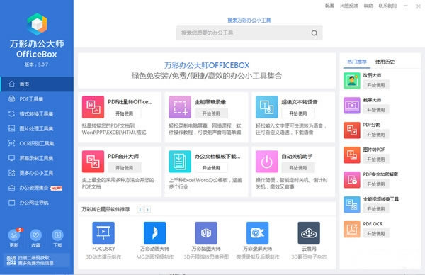Click the 改图大师 green portrait icon

pos(352,81)
